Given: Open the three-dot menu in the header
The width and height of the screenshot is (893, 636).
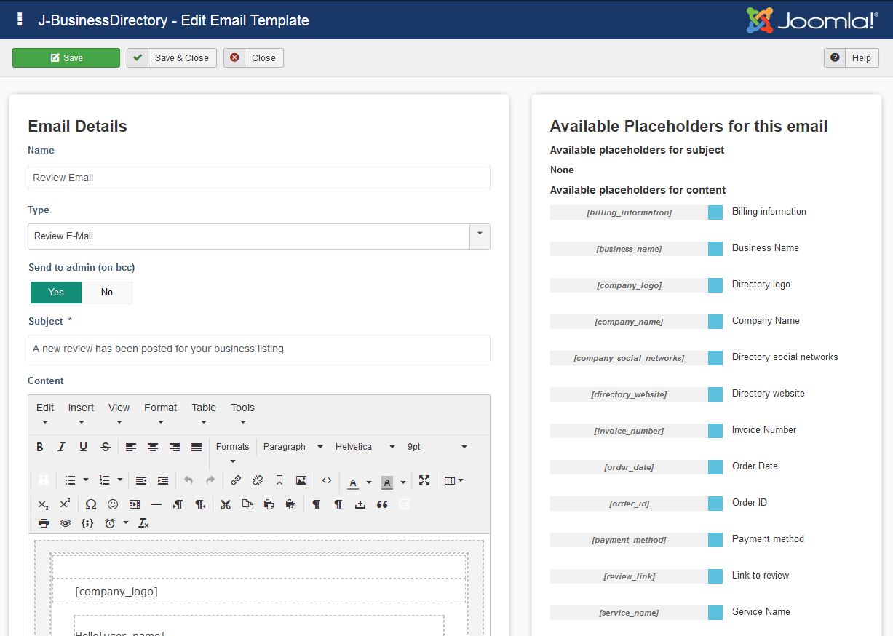Looking at the screenshot, I should click(20, 20).
